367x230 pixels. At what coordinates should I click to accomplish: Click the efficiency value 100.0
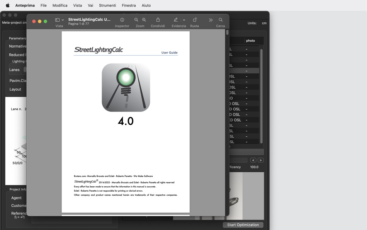pyautogui.click(x=254, y=167)
